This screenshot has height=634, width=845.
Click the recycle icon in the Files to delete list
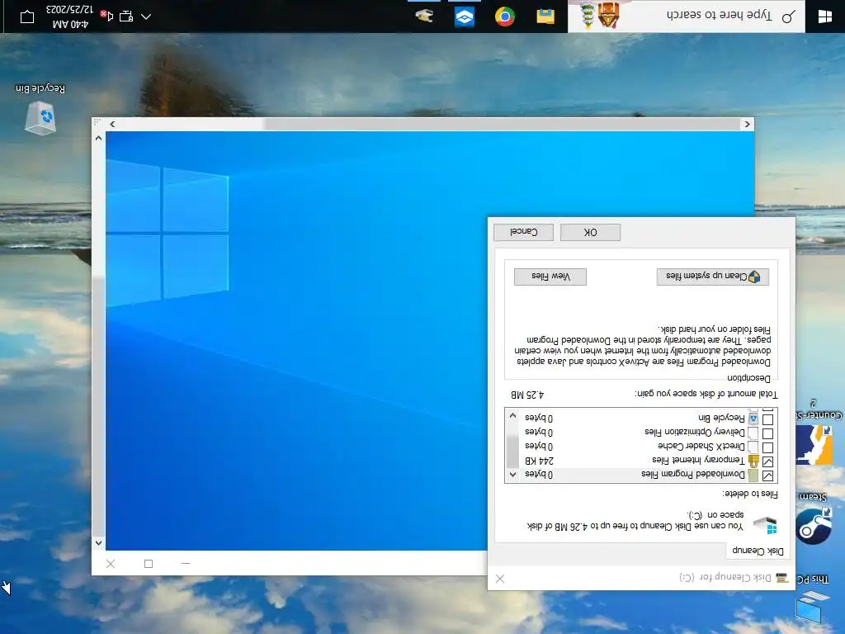(753, 419)
